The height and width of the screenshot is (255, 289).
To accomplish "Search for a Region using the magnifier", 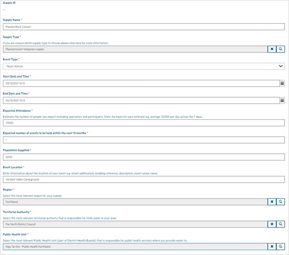I will [280, 202].
